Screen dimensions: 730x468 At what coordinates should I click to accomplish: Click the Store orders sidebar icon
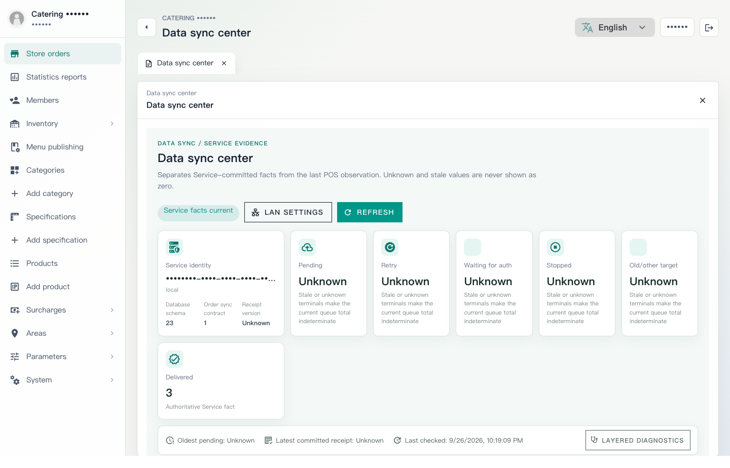pyautogui.click(x=15, y=54)
